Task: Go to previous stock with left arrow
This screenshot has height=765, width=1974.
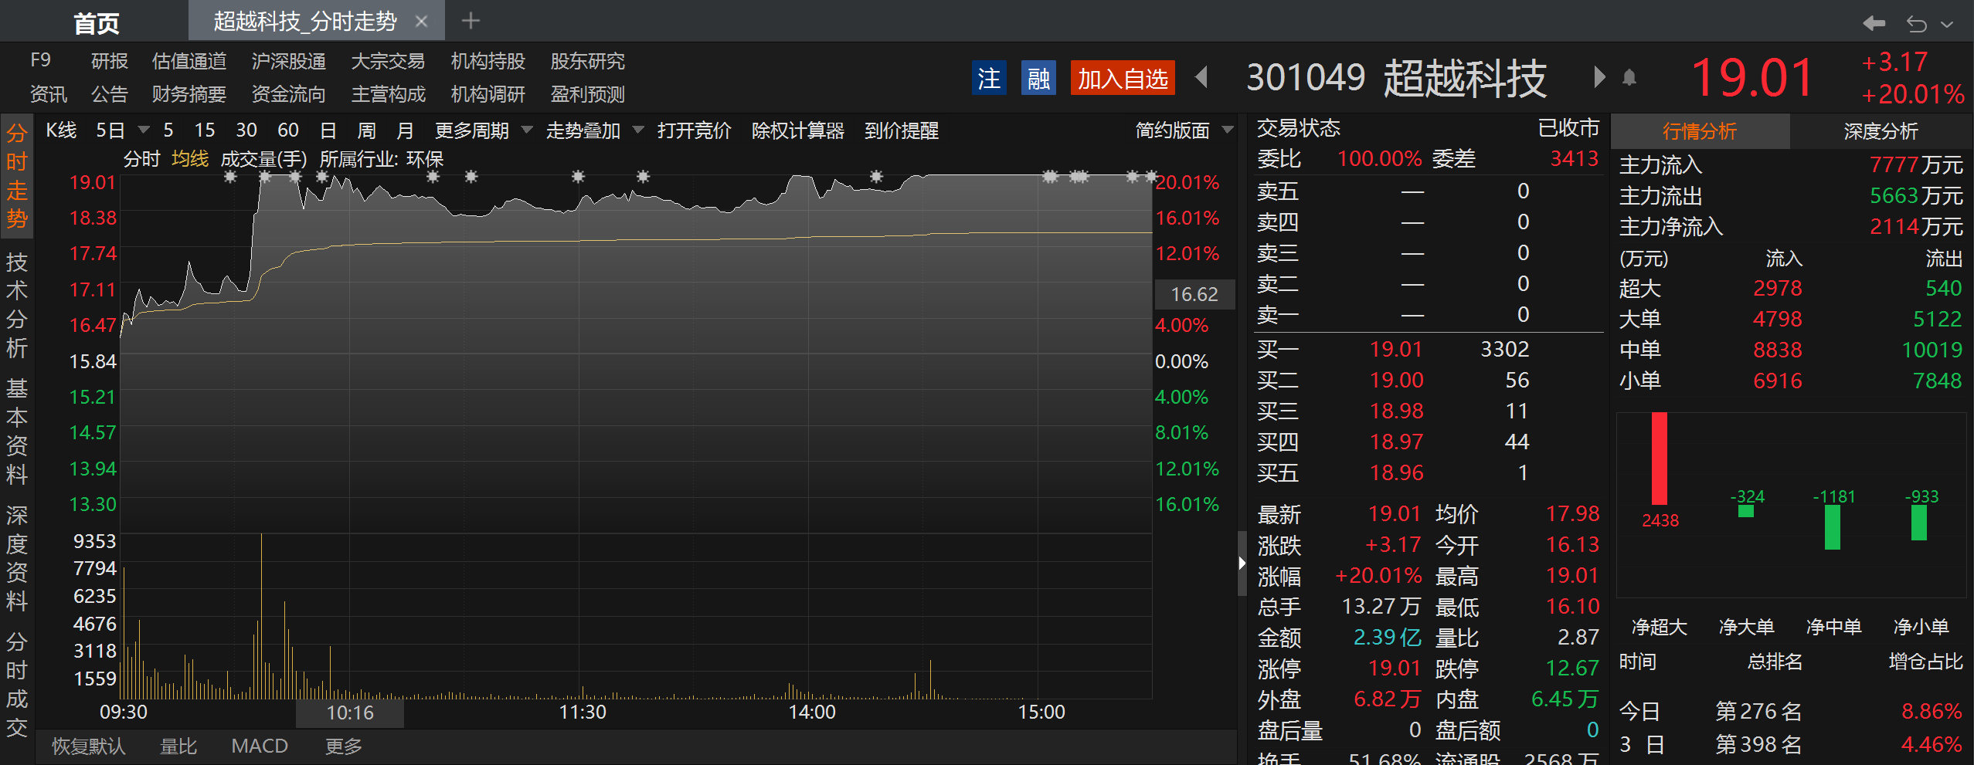Action: tap(1201, 77)
